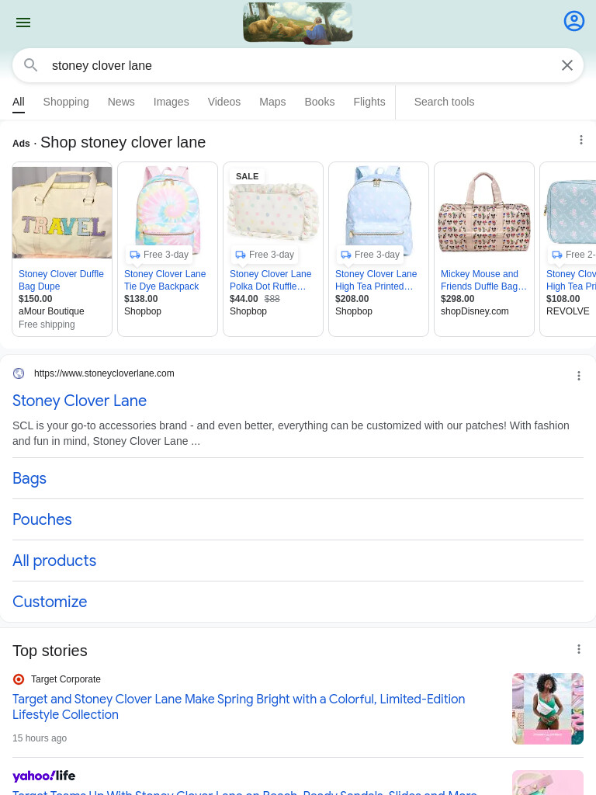Open the Pouches sitelink
Image resolution: width=596 pixels, height=795 pixels.
click(42, 519)
